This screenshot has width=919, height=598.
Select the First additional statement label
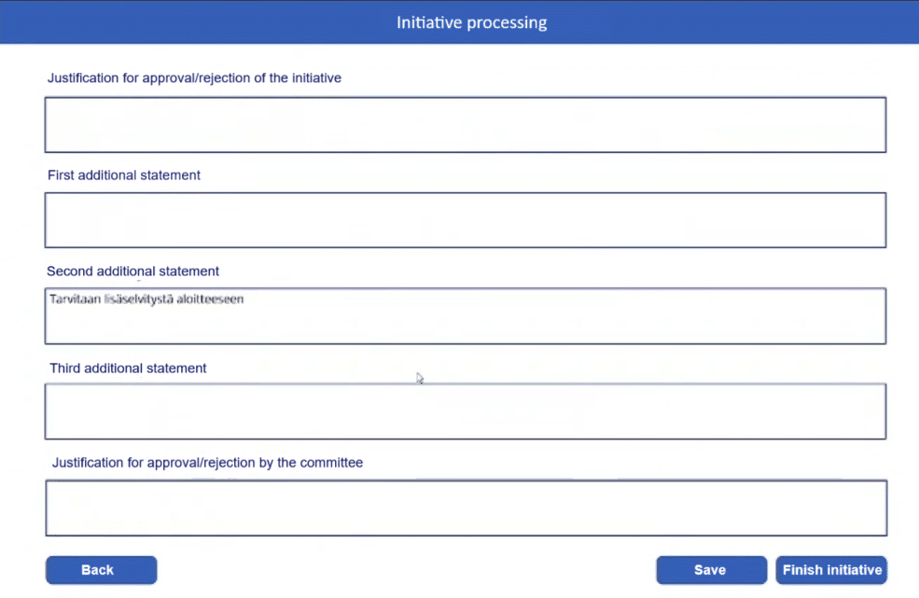pyautogui.click(x=123, y=174)
